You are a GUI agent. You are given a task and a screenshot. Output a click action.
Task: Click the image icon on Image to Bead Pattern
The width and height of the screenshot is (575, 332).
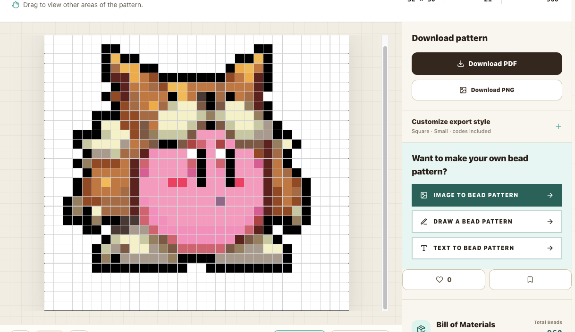pos(424,195)
